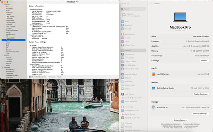Select Screen Saver icon
Screen dimensions: 213x132
[x=122, y=85]
